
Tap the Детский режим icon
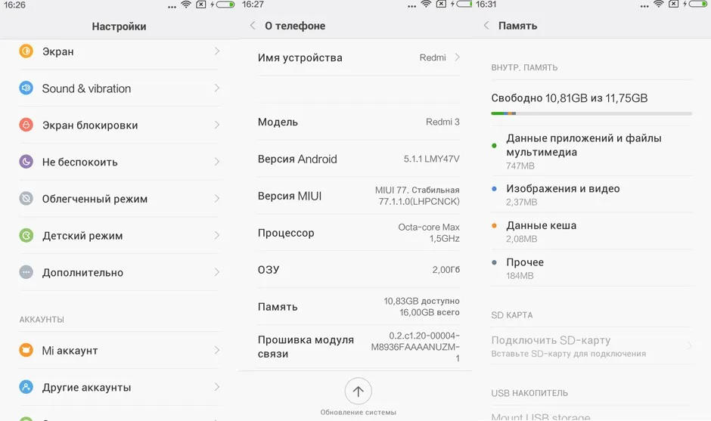click(x=26, y=235)
